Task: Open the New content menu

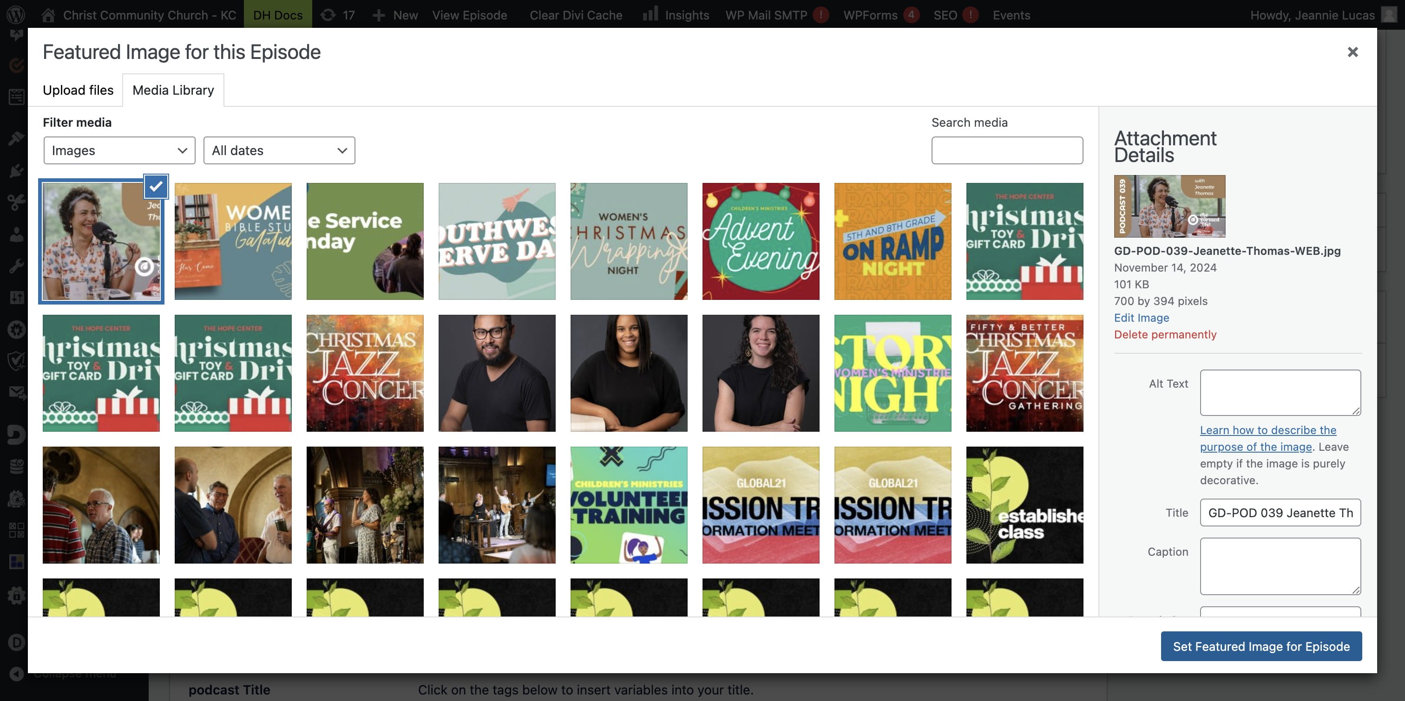Action: [395, 15]
